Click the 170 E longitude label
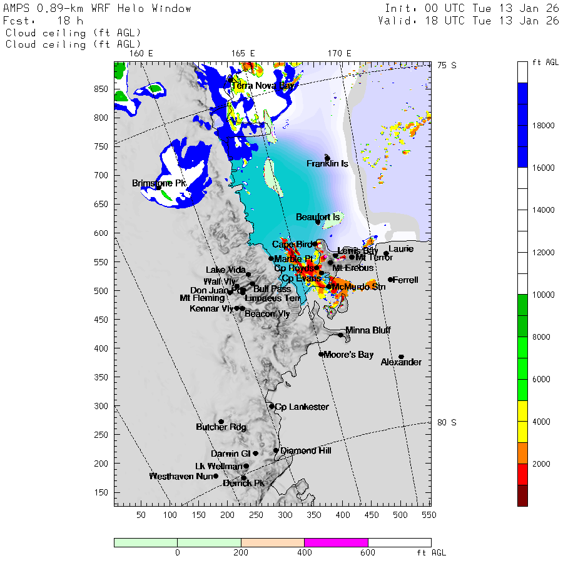The width and height of the screenshot is (563, 563). coord(339,54)
